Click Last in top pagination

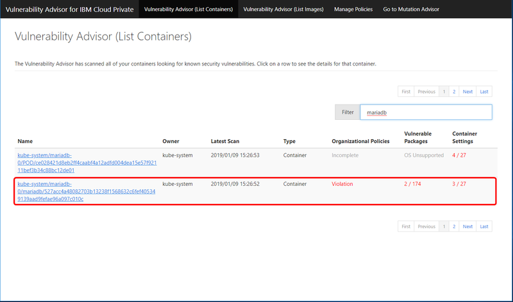click(x=484, y=92)
